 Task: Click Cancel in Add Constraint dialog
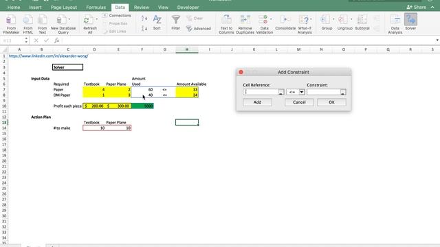pos(299,102)
